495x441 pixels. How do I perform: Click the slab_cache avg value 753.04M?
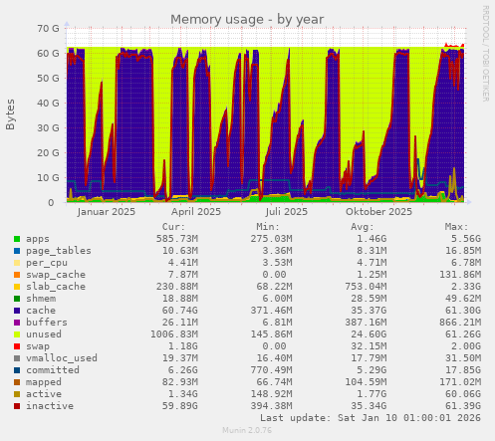point(366,287)
